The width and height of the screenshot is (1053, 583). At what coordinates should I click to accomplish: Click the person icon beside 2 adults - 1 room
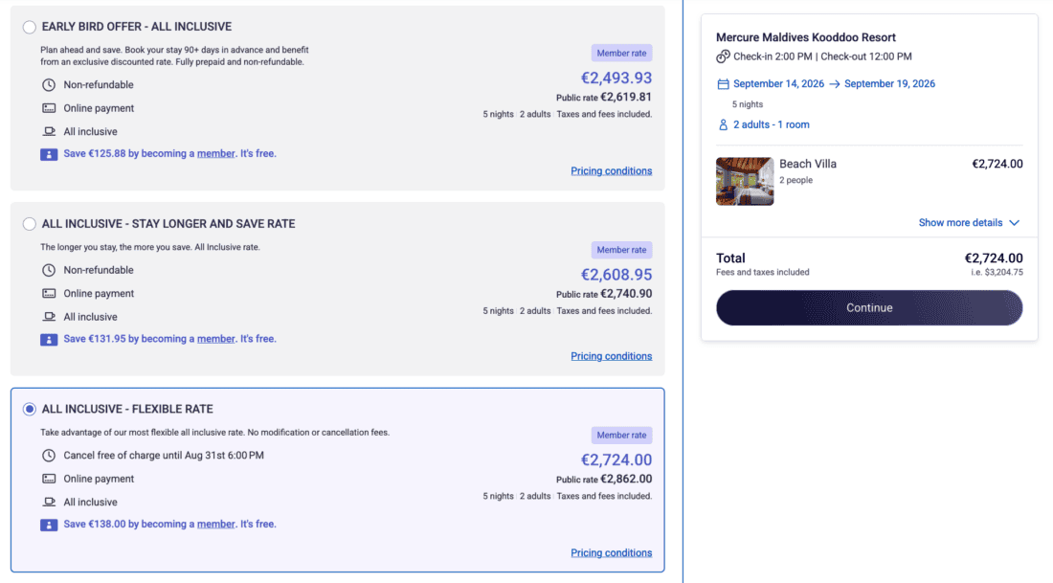(723, 124)
